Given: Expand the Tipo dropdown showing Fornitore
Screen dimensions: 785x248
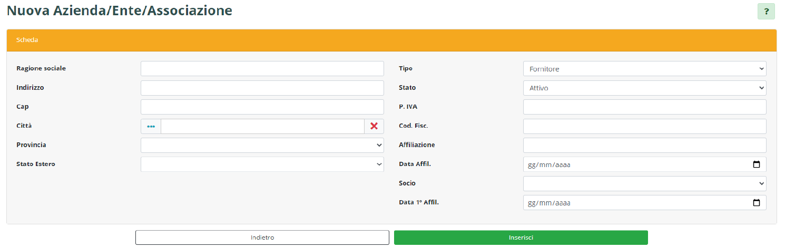Looking at the screenshot, I should pos(644,69).
